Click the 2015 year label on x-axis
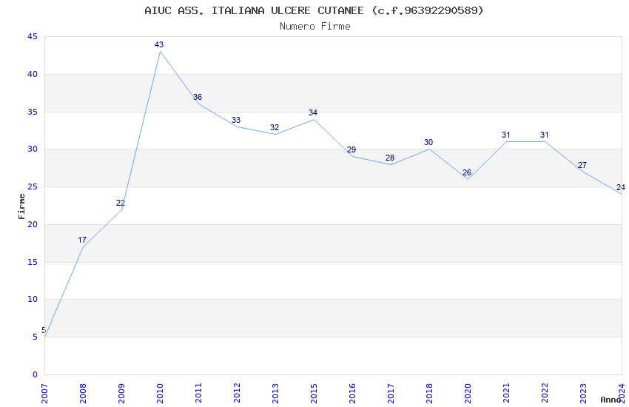Image resolution: width=629 pixels, height=407 pixels. pyautogui.click(x=314, y=394)
